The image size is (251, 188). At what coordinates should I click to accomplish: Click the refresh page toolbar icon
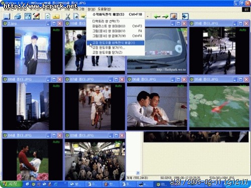tap(48, 16)
